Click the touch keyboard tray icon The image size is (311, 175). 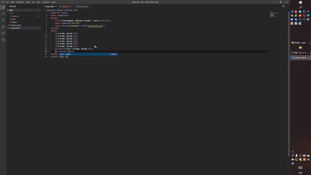tap(300, 168)
